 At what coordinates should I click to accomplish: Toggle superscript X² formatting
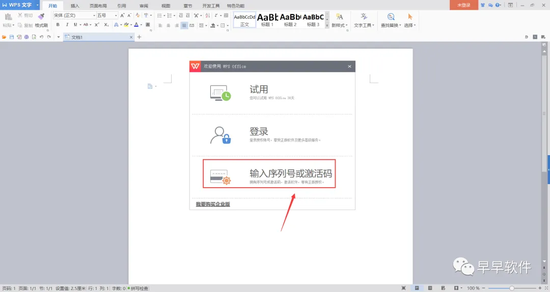(x=97, y=25)
